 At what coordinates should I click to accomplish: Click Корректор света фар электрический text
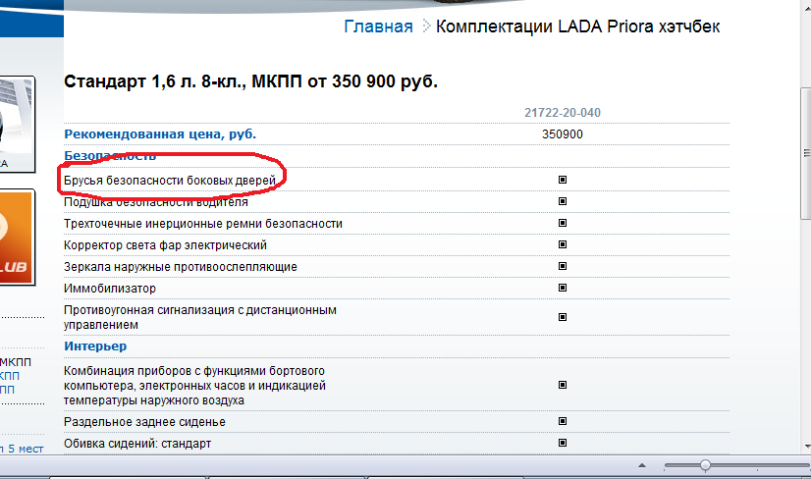click(x=165, y=245)
